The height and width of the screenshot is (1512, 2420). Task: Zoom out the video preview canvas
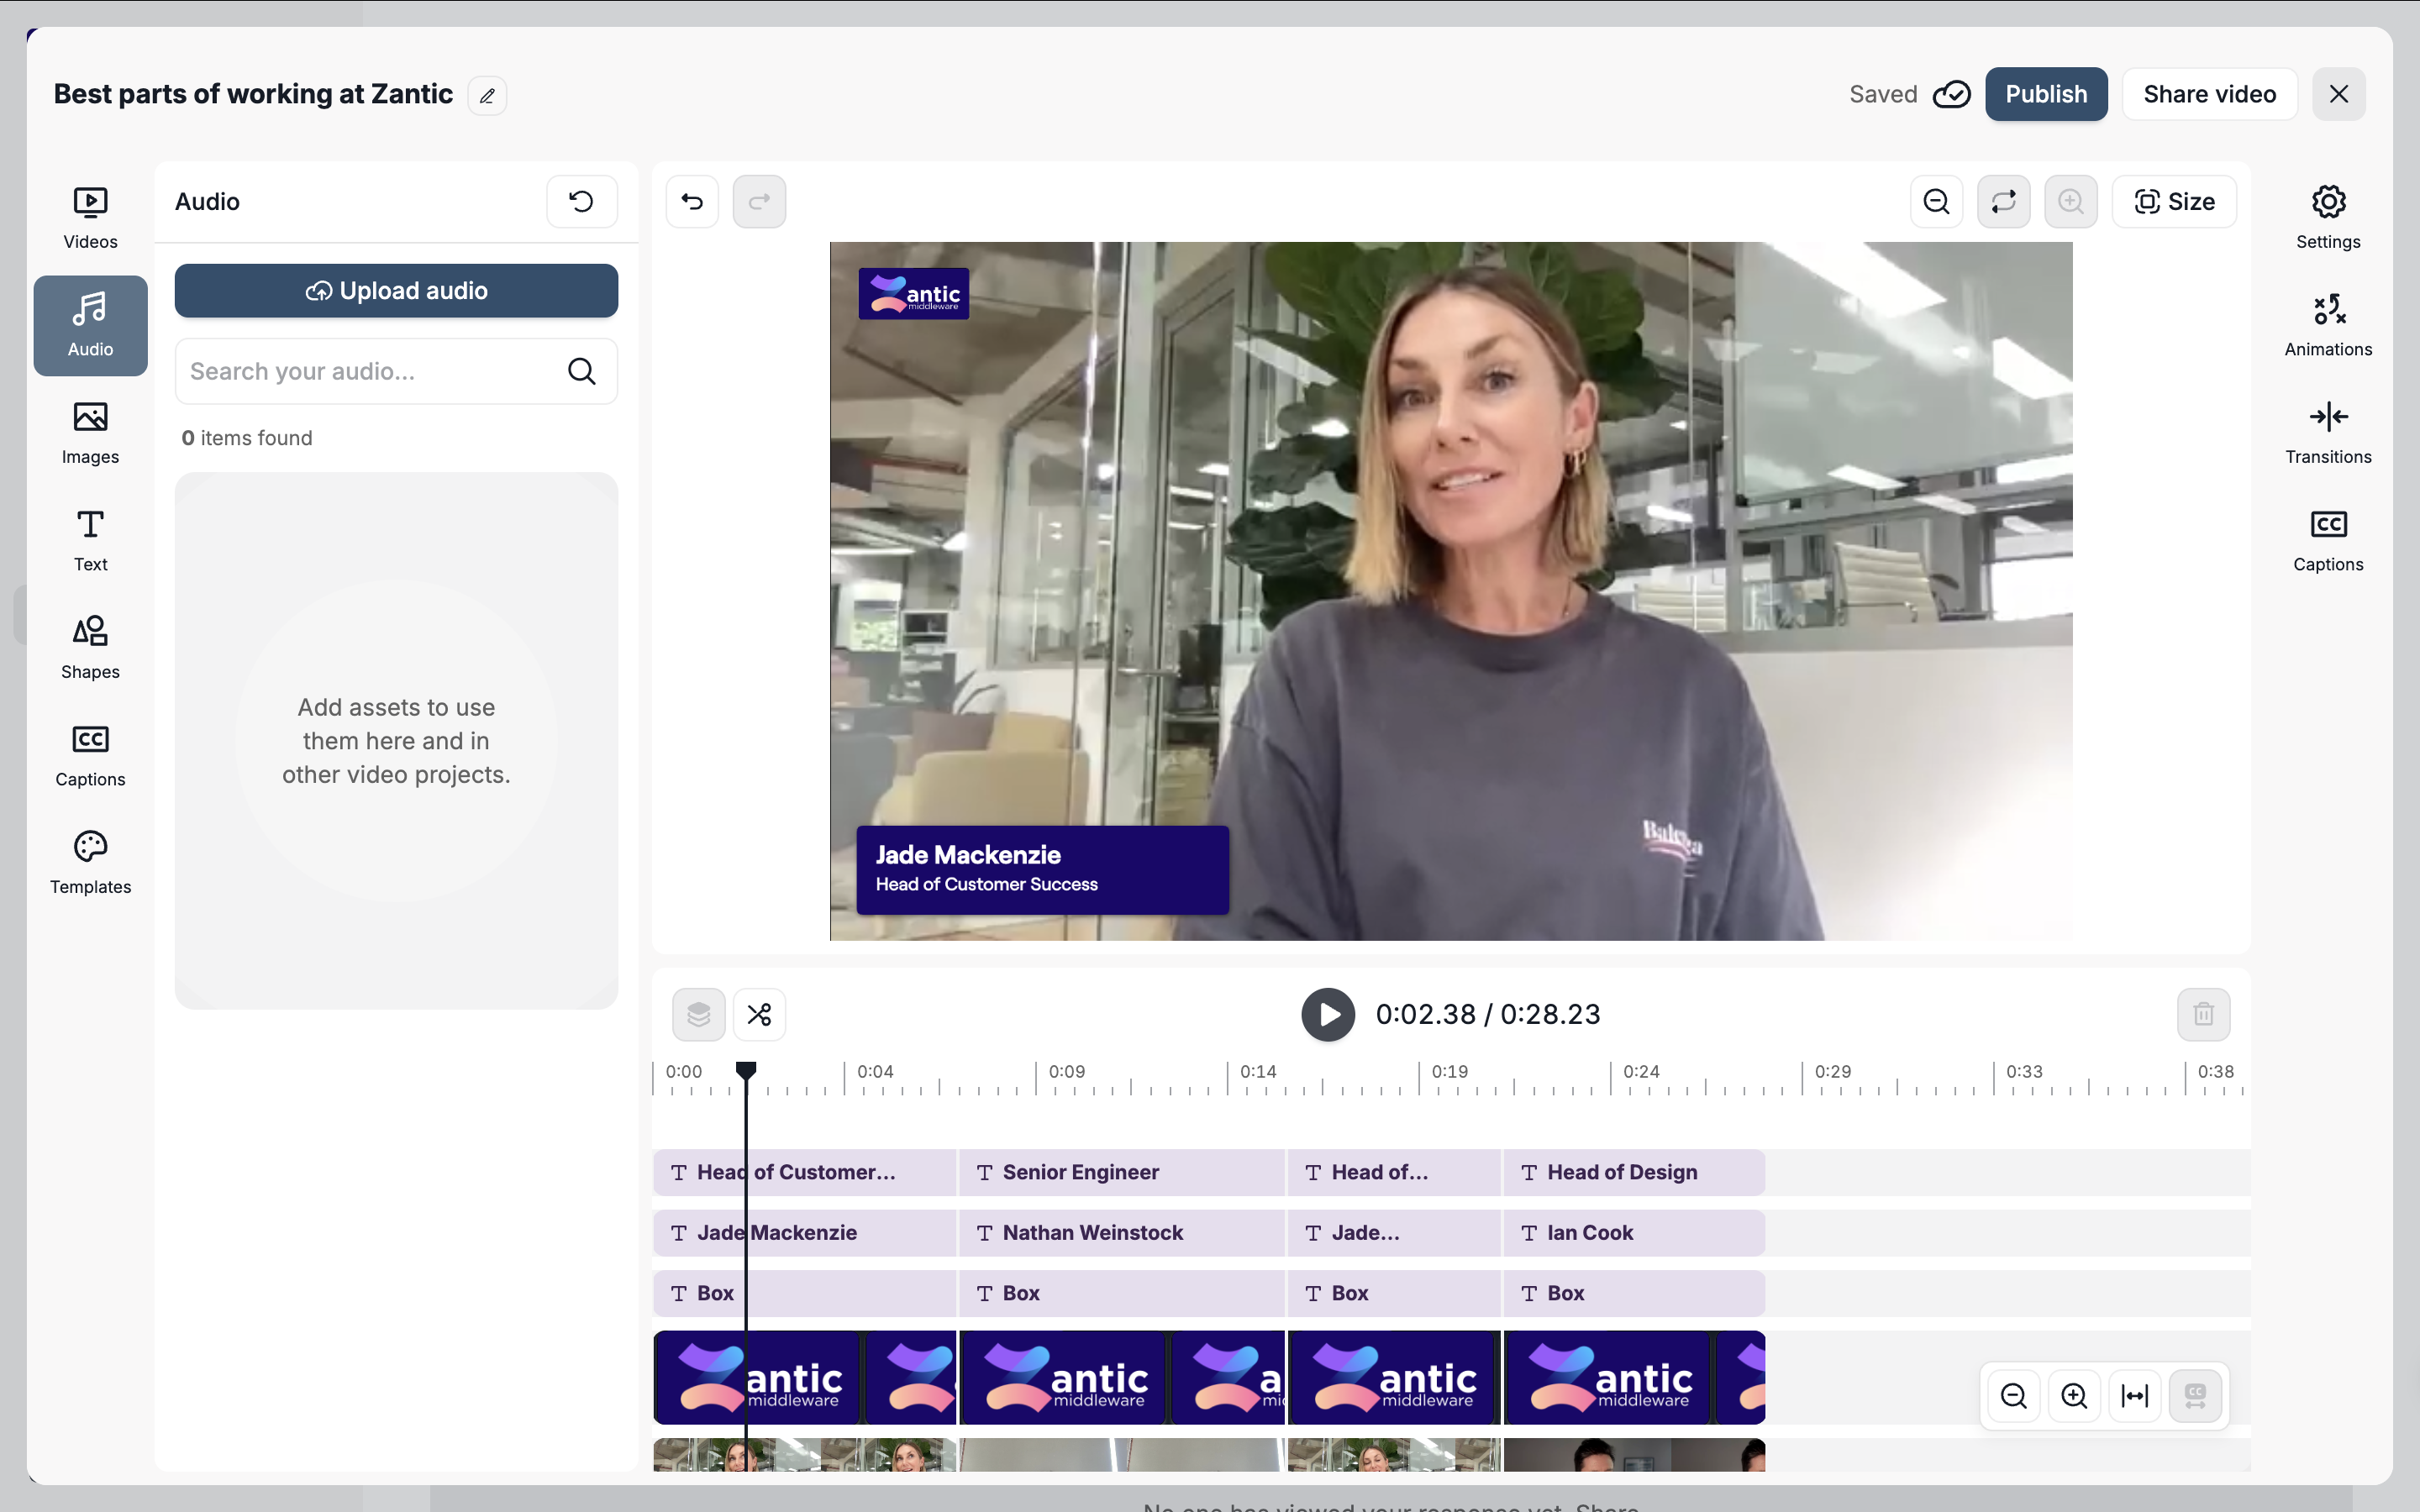point(1936,202)
